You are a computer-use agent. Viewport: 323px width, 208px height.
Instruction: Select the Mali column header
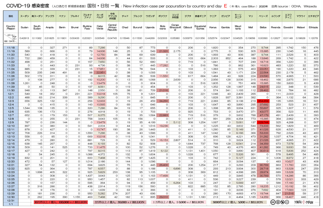click(x=251, y=27)
